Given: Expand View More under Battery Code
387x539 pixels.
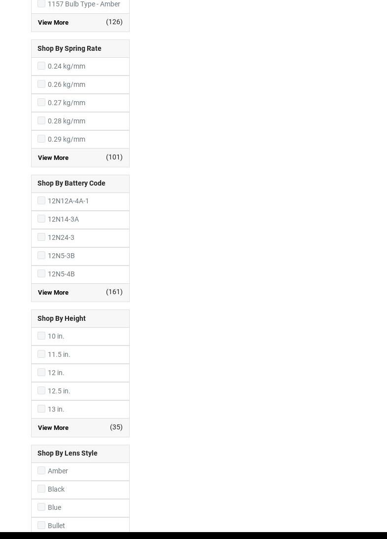Looking at the screenshot, I should (x=53, y=292).
